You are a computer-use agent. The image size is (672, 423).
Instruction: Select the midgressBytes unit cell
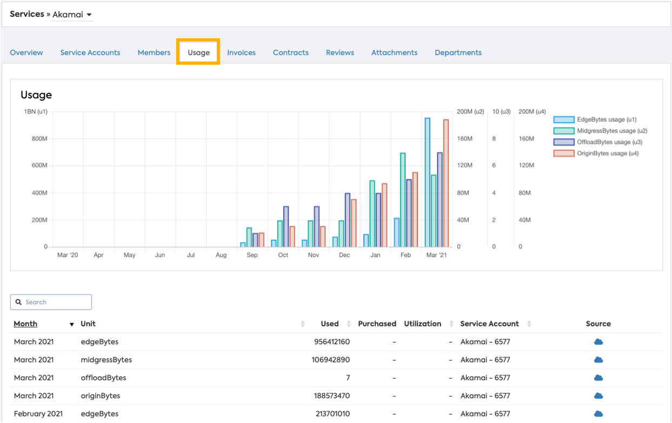pyautogui.click(x=107, y=360)
